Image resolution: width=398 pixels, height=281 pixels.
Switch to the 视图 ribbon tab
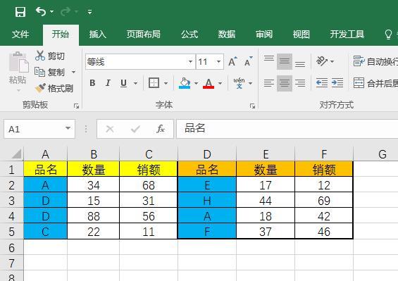tap(301, 35)
